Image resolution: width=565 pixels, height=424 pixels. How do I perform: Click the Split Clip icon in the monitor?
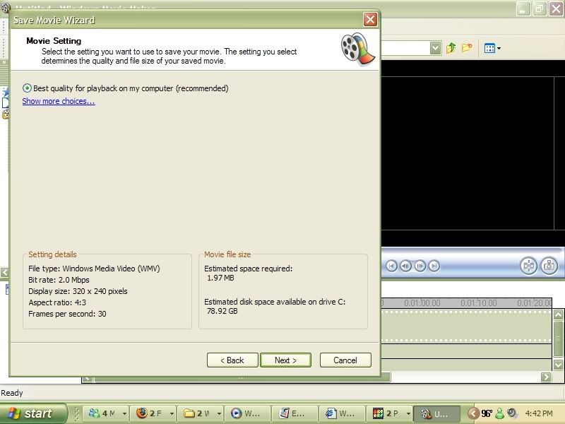[528, 266]
